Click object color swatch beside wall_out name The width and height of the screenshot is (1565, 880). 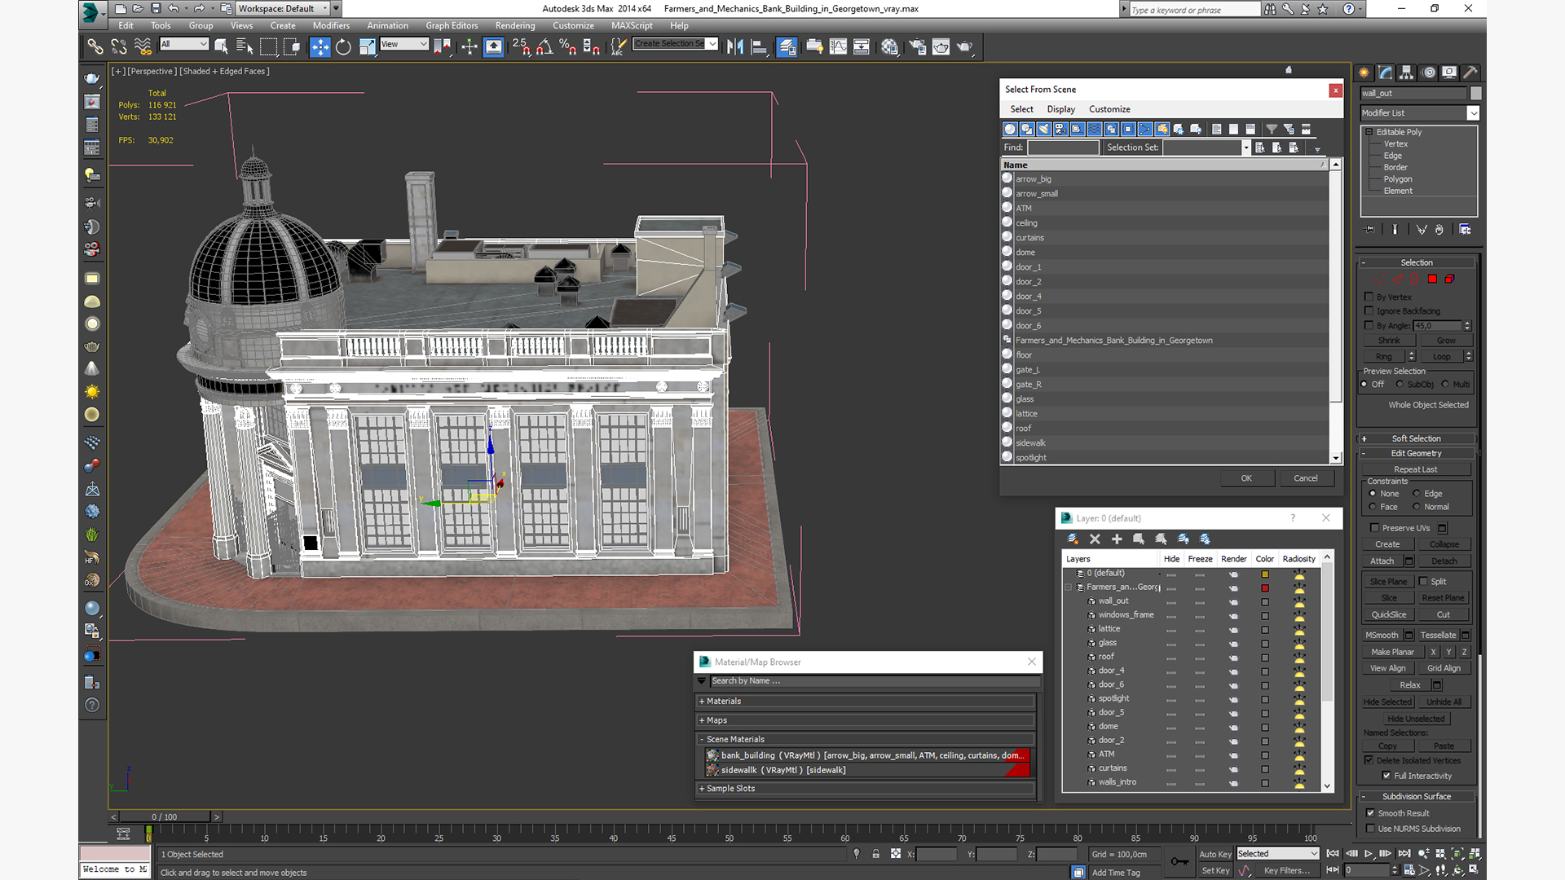[x=1476, y=94]
